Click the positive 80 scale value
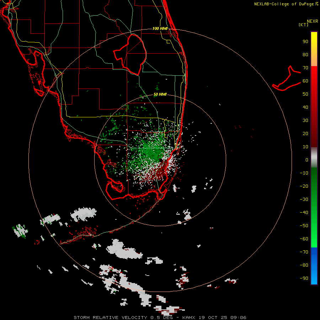The height and width of the screenshot is (320, 320). click(x=305, y=55)
